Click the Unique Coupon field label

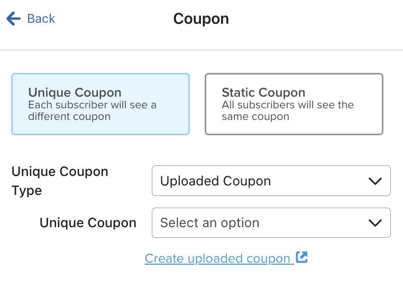click(88, 223)
